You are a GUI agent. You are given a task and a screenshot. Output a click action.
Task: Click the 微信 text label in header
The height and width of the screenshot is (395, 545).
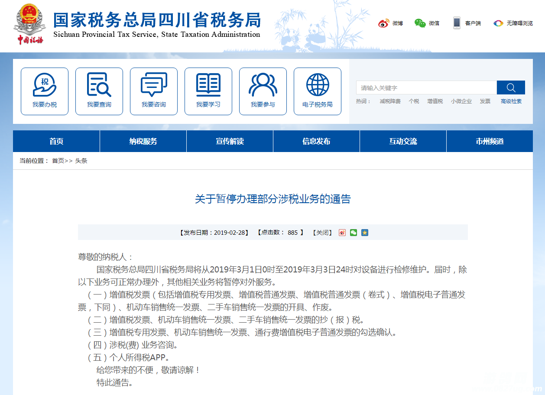pos(434,23)
